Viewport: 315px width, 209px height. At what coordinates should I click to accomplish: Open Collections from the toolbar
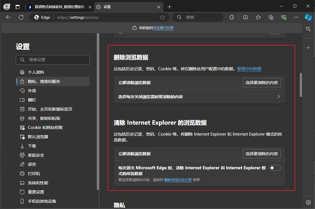tap(271, 17)
